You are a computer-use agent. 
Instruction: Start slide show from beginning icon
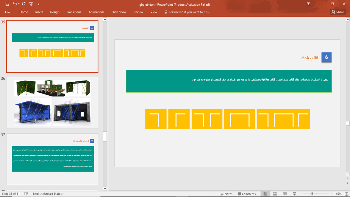[31, 4]
